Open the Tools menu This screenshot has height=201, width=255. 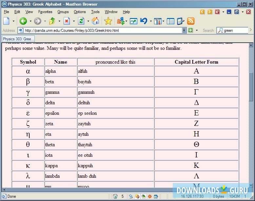click(x=95, y=12)
